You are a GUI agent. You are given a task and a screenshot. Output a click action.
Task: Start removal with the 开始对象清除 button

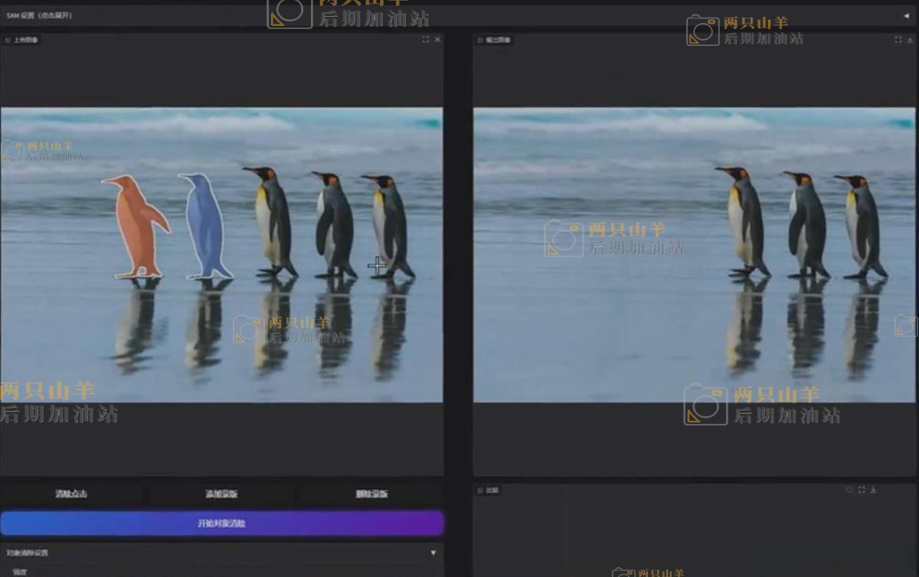(x=221, y=523)
